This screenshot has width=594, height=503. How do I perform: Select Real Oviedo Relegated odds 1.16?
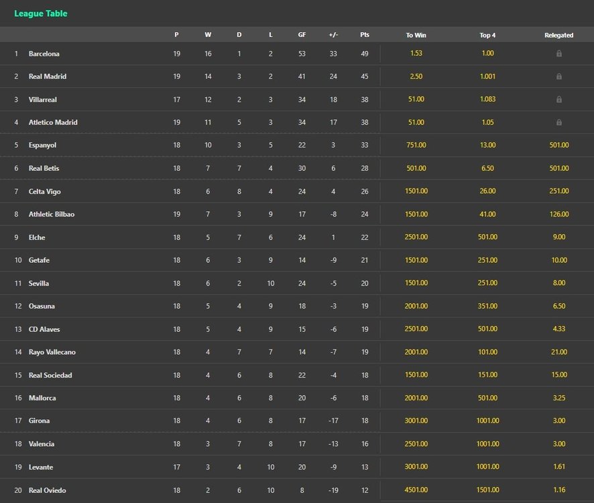(558, 490)
